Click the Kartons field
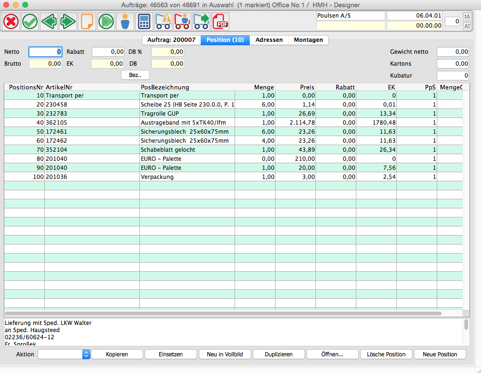Viewport: 481px width, 373px height. (453, 64)
